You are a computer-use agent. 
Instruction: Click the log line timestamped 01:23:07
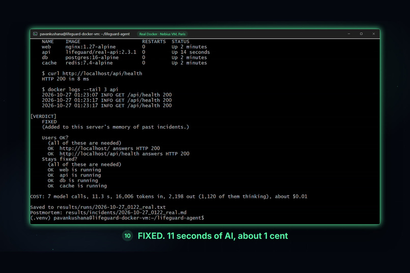107,95
